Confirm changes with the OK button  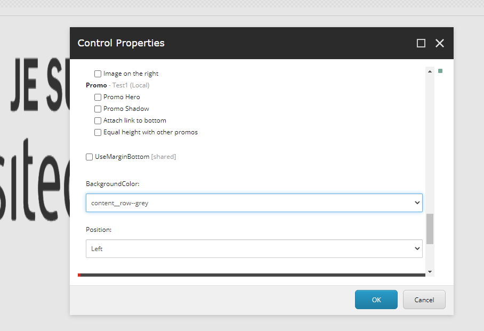[x=376, y=300]
